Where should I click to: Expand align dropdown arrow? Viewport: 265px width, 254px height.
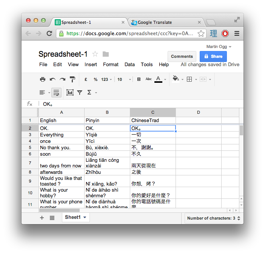click(x=49, y=93)
